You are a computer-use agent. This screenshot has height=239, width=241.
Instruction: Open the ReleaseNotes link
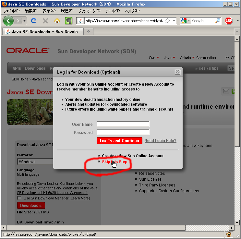pos(152,173)
